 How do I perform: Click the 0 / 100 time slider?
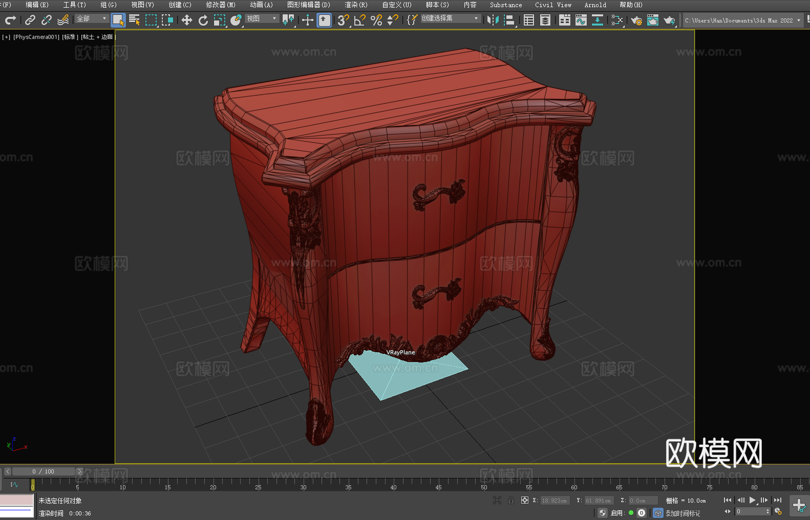(x=44, y=471)
